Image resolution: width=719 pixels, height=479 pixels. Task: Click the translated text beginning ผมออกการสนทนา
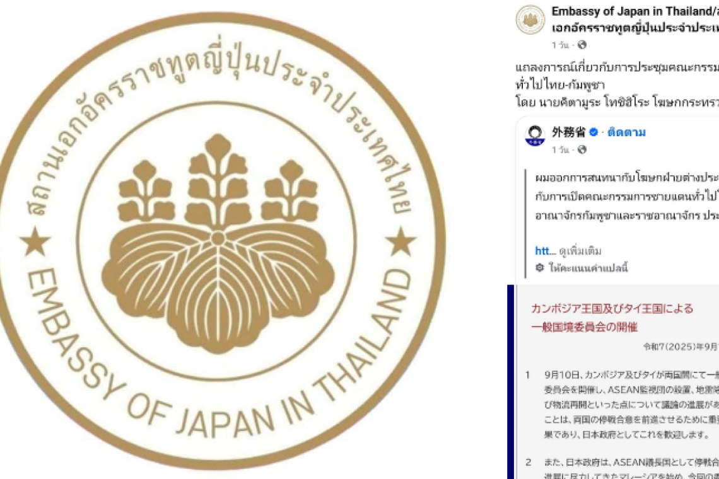(627, 196)
